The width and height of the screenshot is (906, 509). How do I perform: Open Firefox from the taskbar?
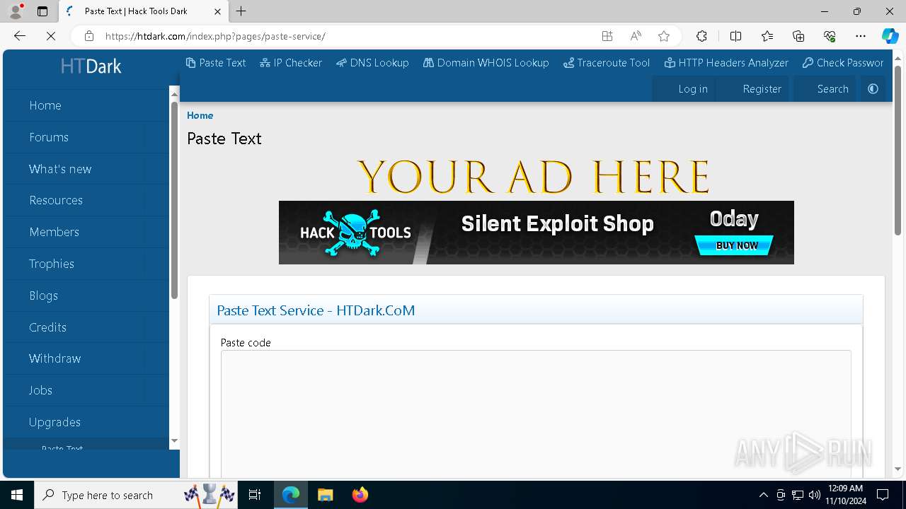click(360, 495)
